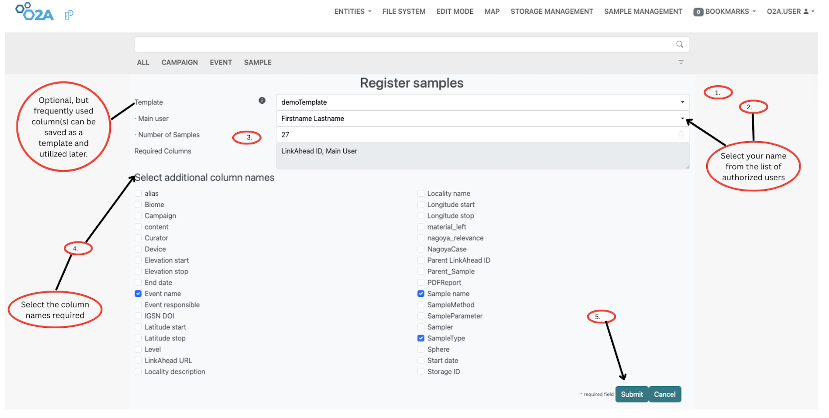
Task: Click the Submit button
Action: pos(632,394)
